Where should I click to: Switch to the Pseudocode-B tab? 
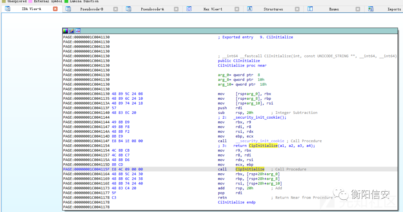tap(92, 9)
